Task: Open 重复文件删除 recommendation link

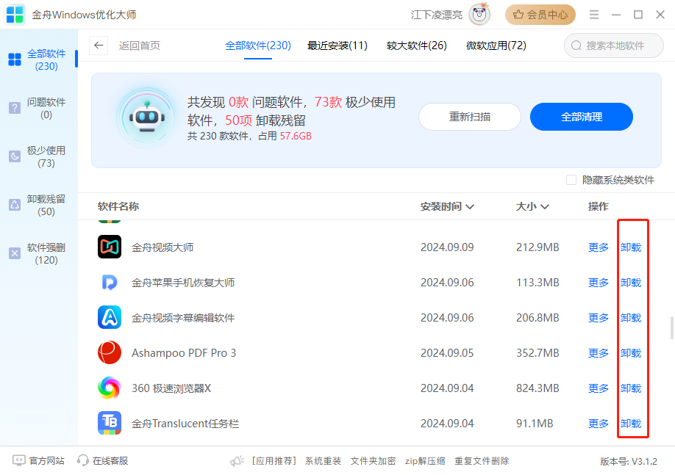Action: coord(482,461)
